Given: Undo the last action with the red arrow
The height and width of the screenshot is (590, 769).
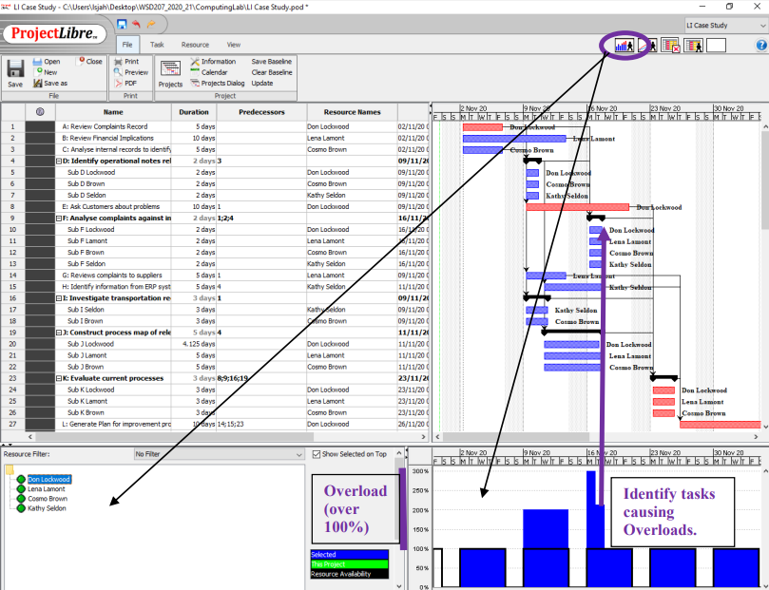Looking at the screenshot, I should (x=136, y=24).
